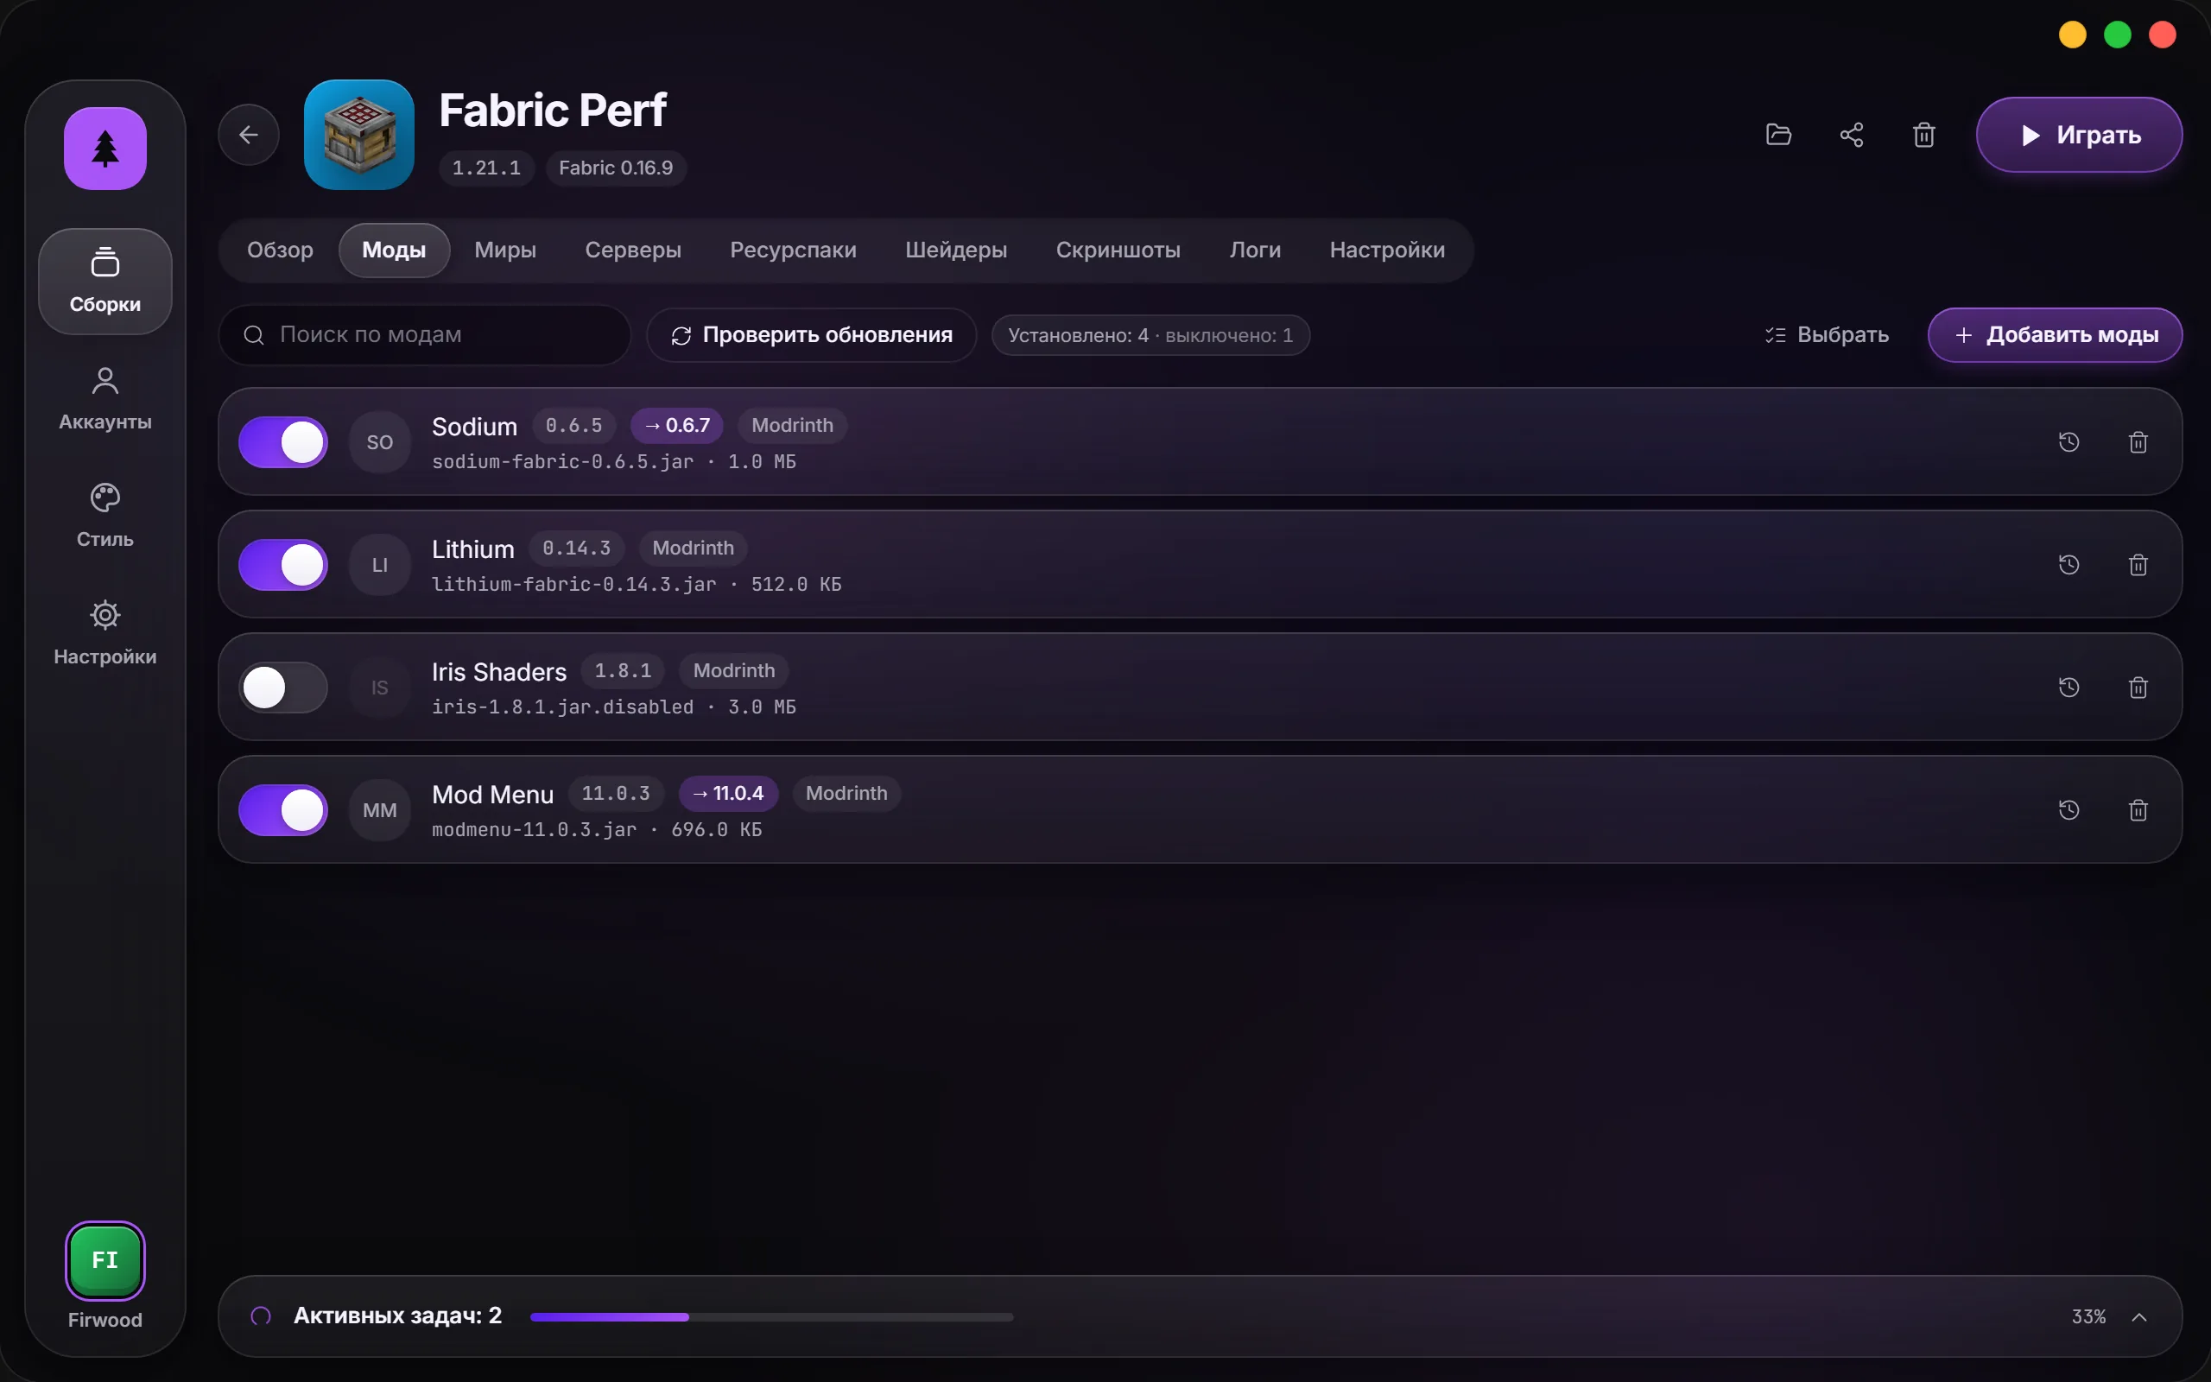The image size is (2211, 1382).
Task: Delete Iris Shaders with trash icon
Action: 2138,688
